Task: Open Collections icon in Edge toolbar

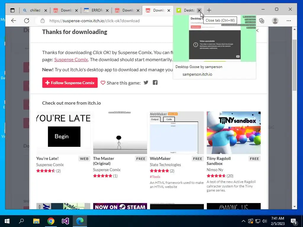Action: pos(262,21)
